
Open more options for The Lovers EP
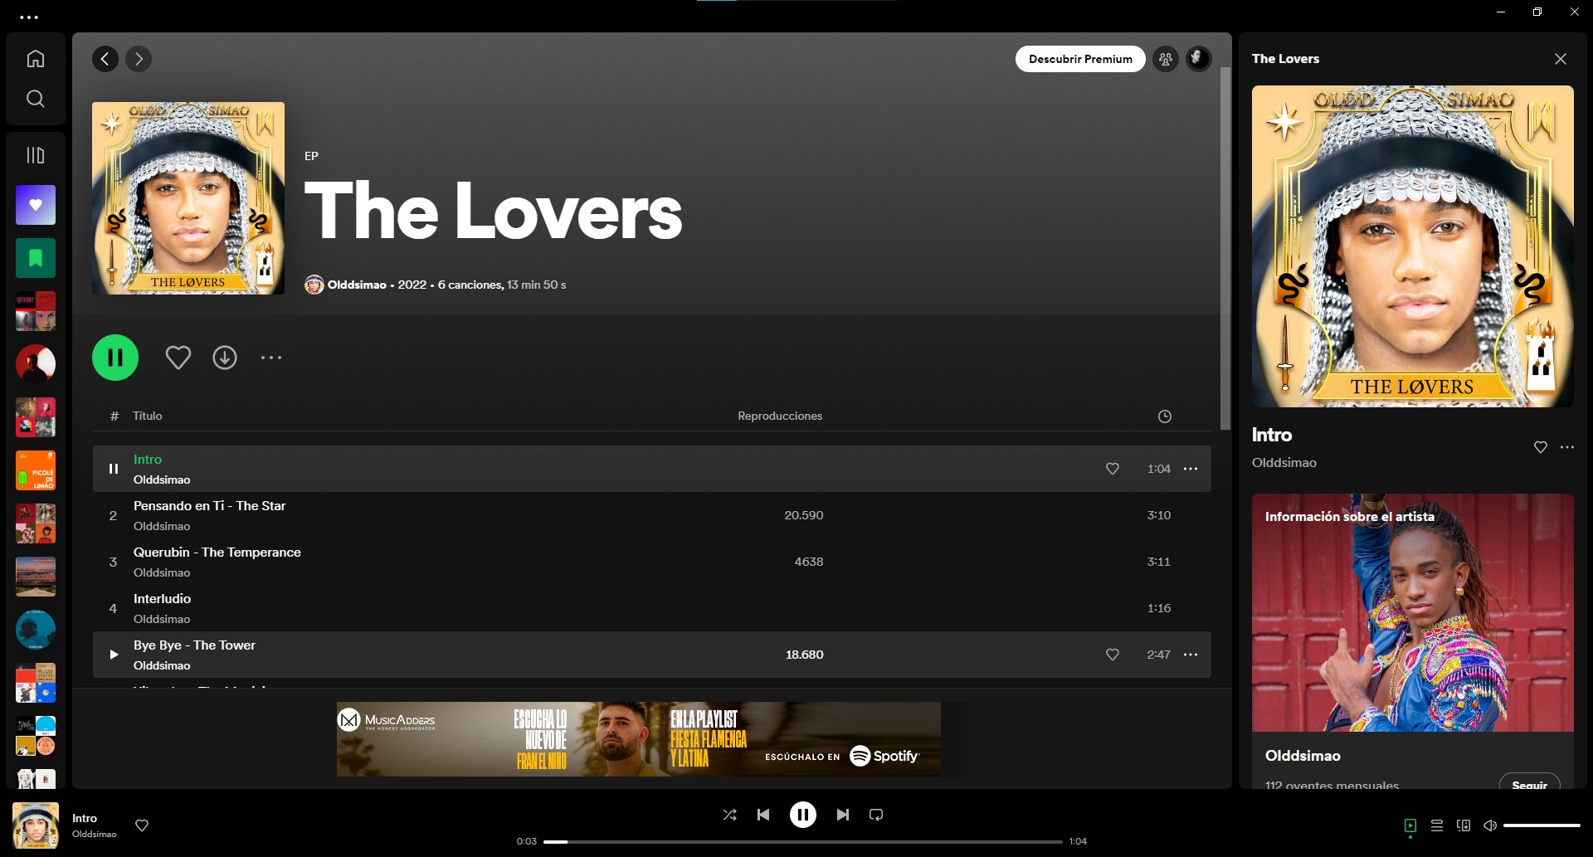click(x=271, y=358)
